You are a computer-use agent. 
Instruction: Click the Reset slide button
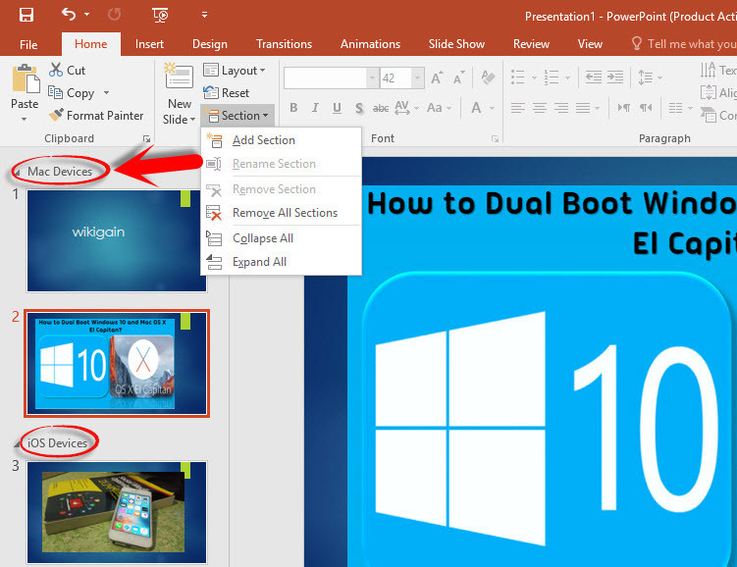226,93
